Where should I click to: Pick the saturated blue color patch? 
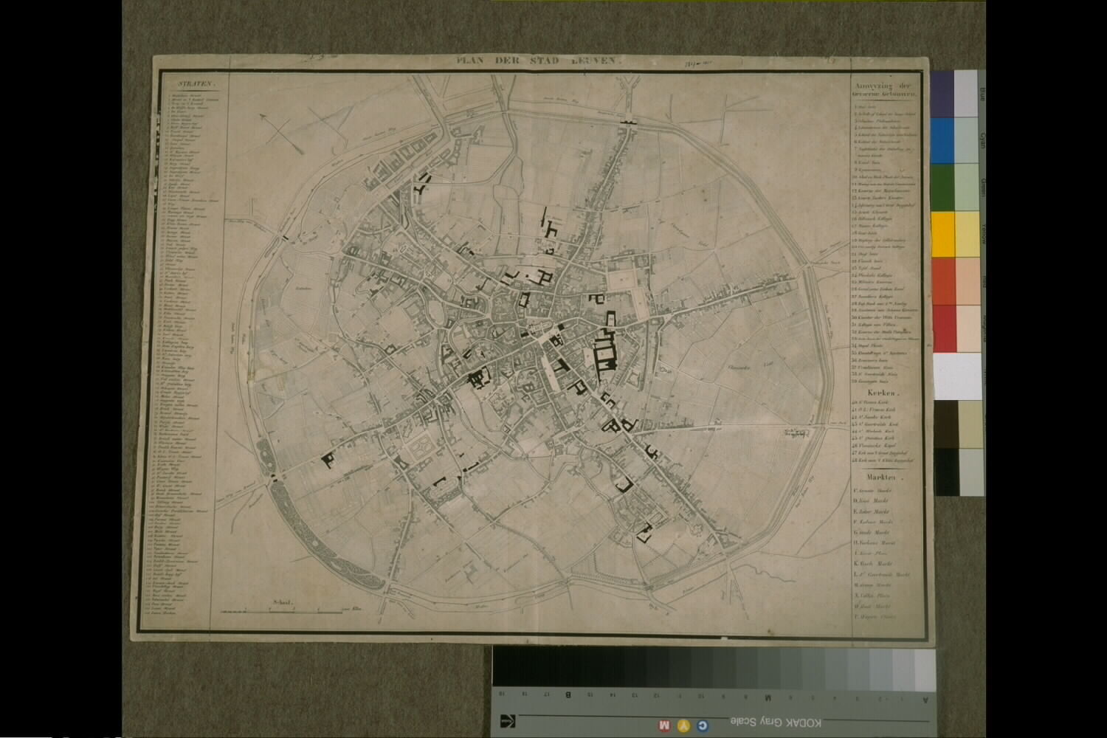(942, 140)
